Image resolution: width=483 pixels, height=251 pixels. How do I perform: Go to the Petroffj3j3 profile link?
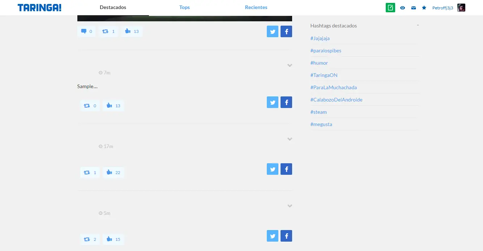[443, 8]
